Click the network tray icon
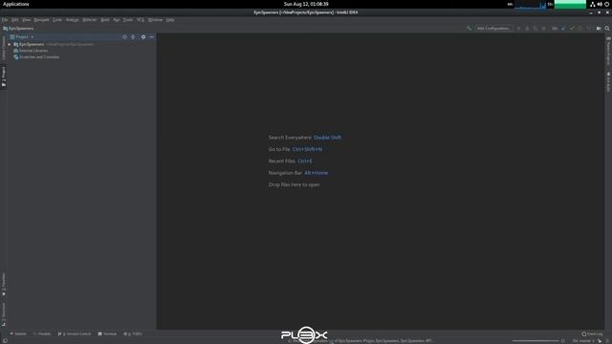The width and height of the screenshot is (612, 344). [593, 4]
